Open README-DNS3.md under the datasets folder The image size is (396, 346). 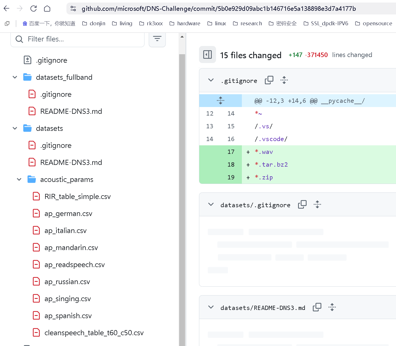pos(71,162)
